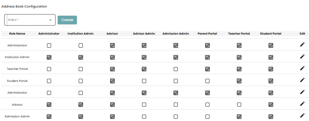This screenshot has height=121, width=309.
Task: Check Advisor Admin box in Admission Admin row
Action: (x=144, y=116)
